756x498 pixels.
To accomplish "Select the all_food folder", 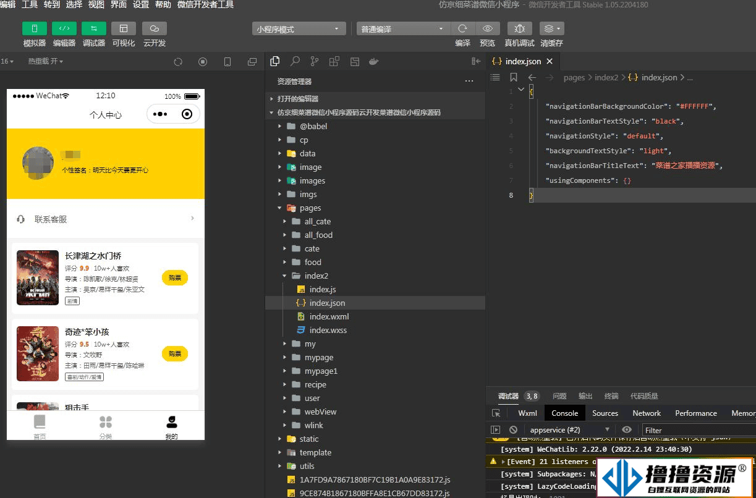I will click(x=375, y=235).
